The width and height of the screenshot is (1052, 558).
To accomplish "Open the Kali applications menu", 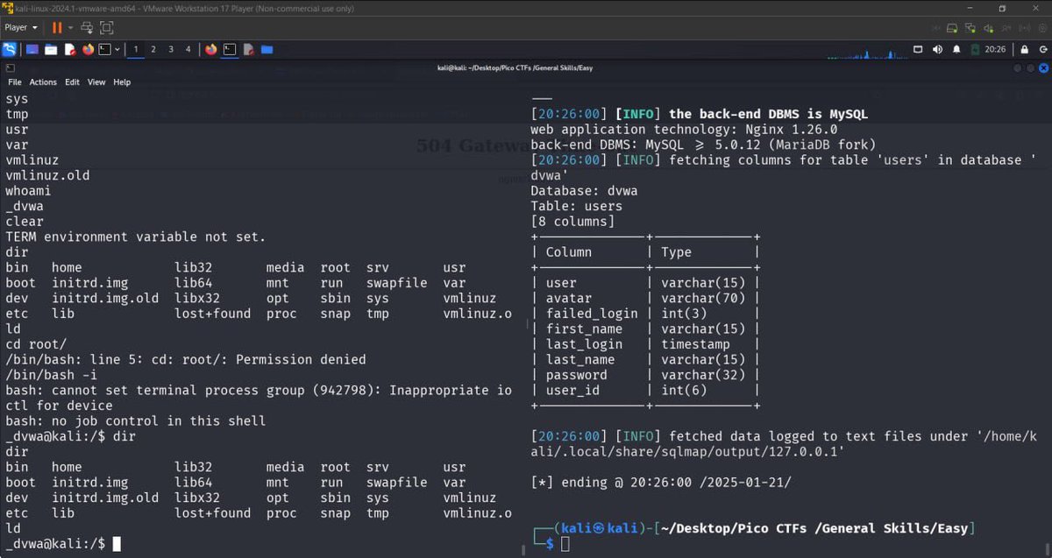I will tap(10, 50).
